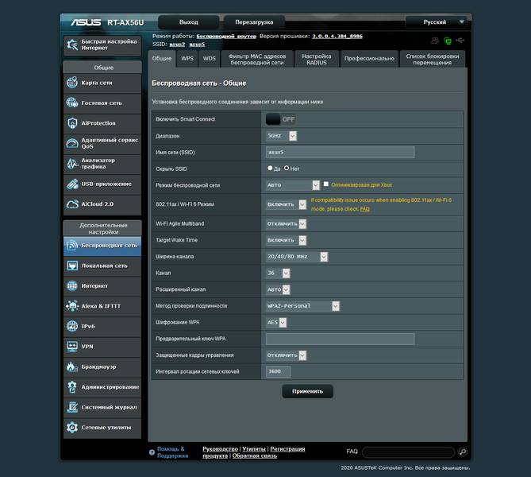
Task: Check the Xbox optimized checkbox
Action: [x=325, y=184]
